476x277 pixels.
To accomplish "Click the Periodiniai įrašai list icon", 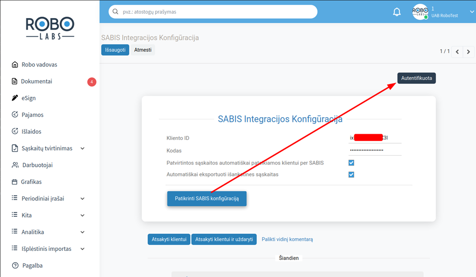I will (x=15, y=198).
